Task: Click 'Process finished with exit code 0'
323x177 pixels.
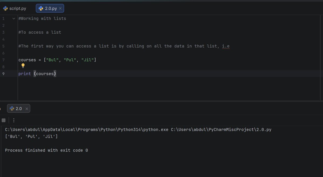Action: pos(47,150)
